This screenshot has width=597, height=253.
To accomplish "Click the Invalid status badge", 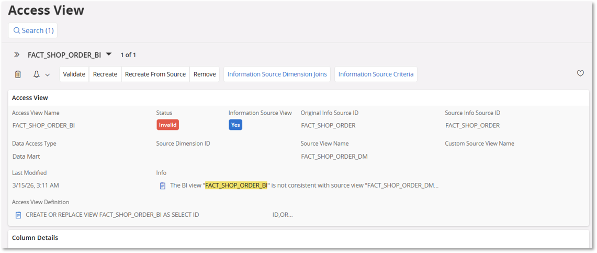I will (x=167, y=125).
